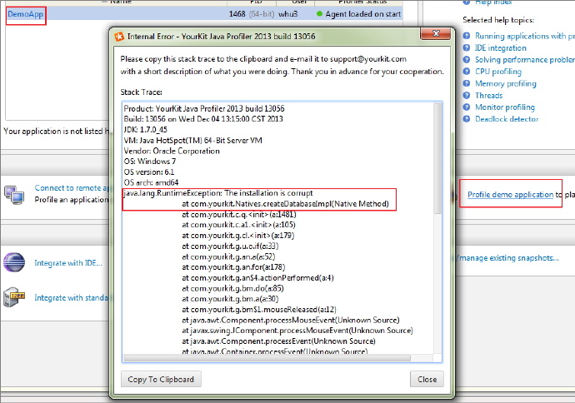Click the 'Vendor: Oracle Corporation' line
The image size is (575, 403).
coord(172,151)
